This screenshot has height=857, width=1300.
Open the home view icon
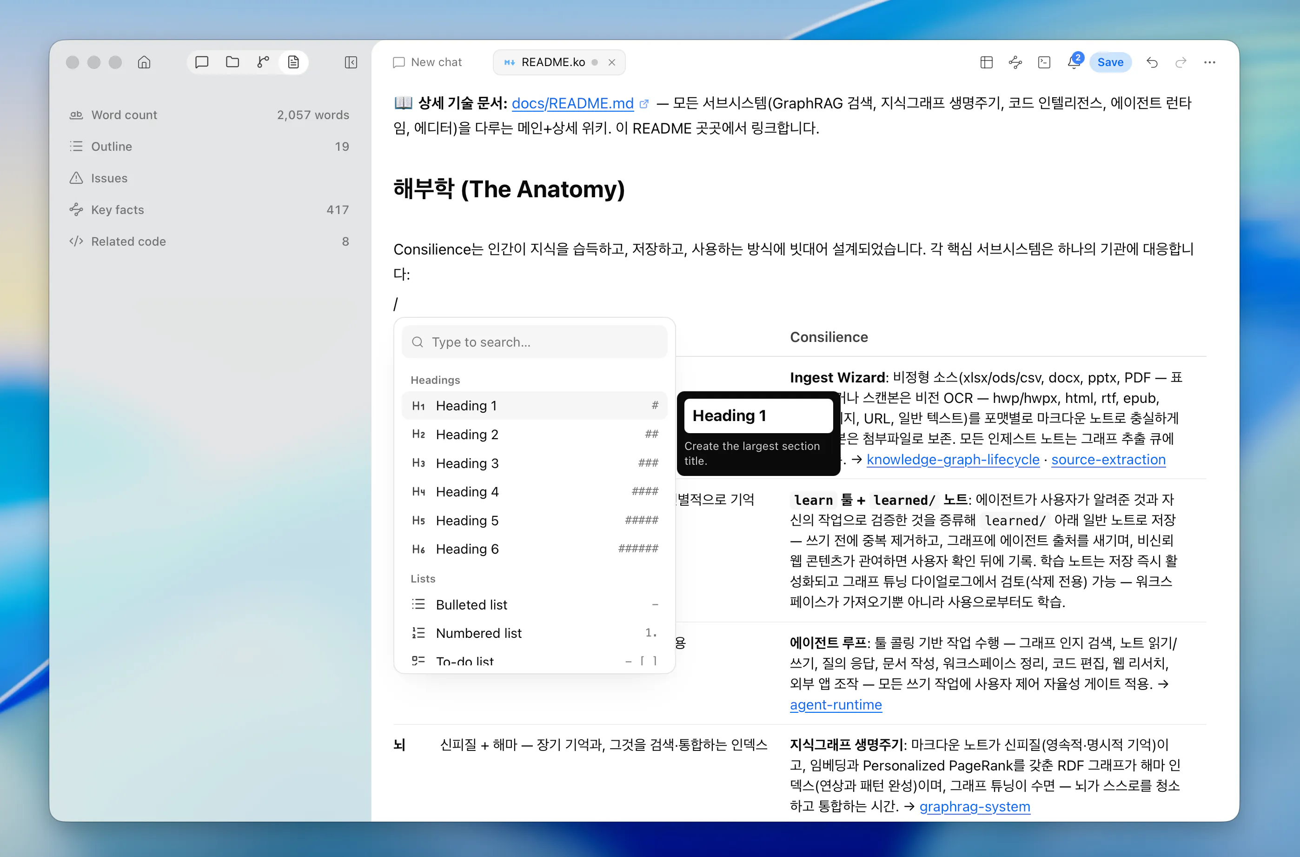pyautogui.click(x=144, y=62)
